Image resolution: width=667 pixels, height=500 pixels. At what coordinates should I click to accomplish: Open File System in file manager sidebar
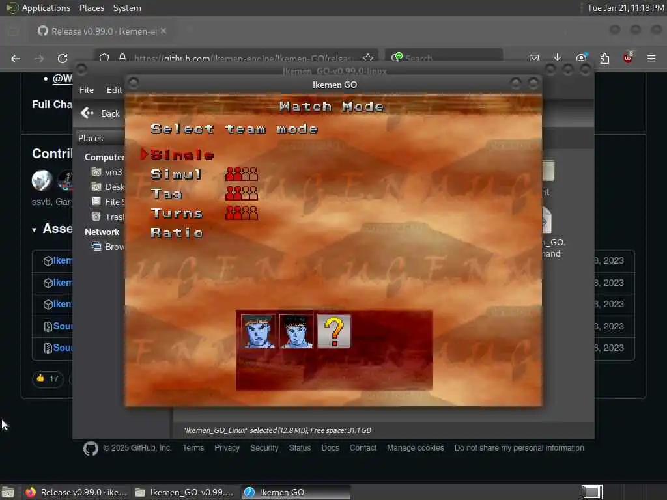pyautogui.click(x=108, y=202)
